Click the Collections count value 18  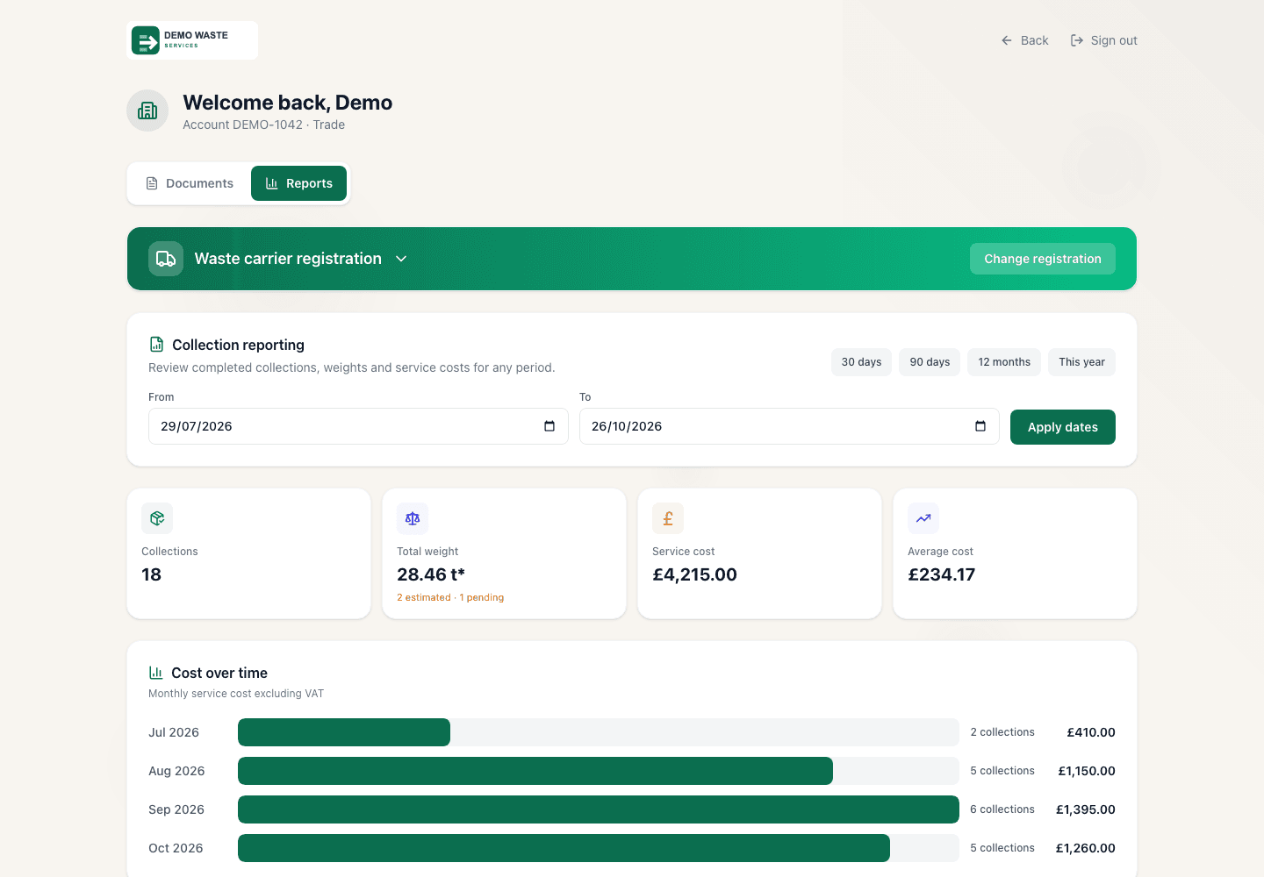tap(151, 574)
